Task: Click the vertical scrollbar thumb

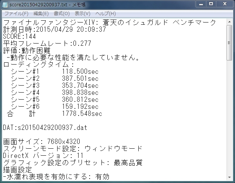Action: click(x=229, y=43)
